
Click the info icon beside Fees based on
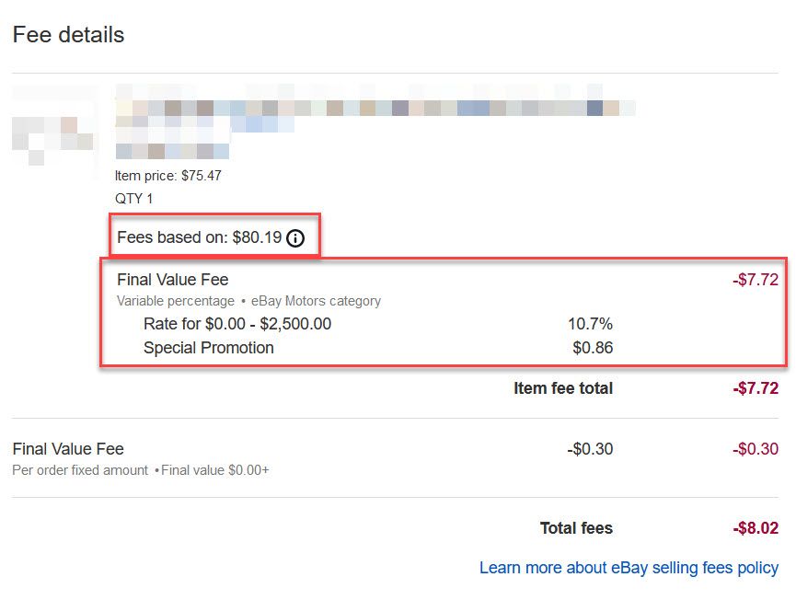295,238
